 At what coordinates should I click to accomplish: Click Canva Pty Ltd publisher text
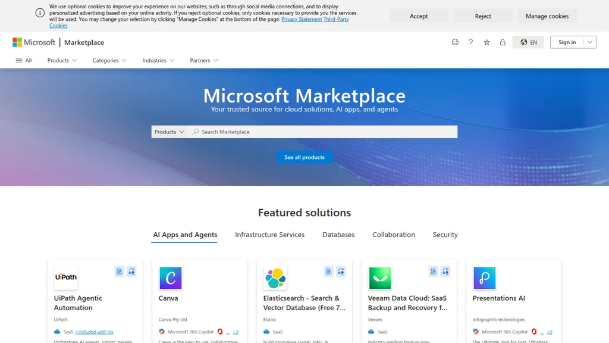[x=173, y=319]
